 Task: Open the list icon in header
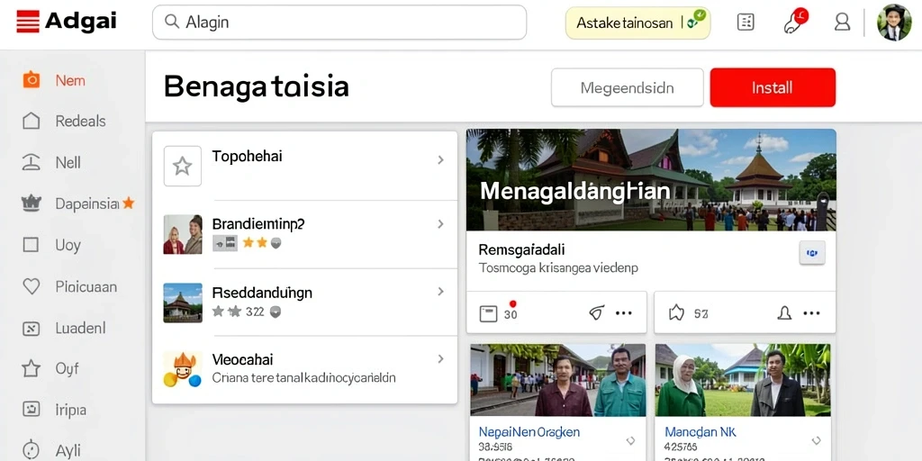pos(746,23)
